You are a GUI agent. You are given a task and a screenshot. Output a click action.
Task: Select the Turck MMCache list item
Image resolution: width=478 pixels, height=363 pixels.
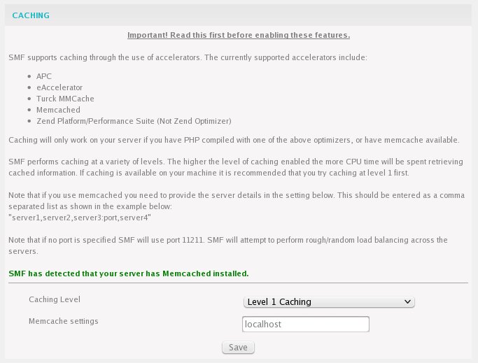click(65, 99)
